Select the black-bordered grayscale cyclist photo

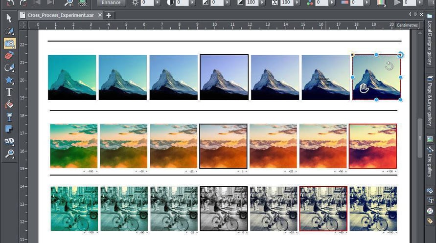tap(224, 209)
